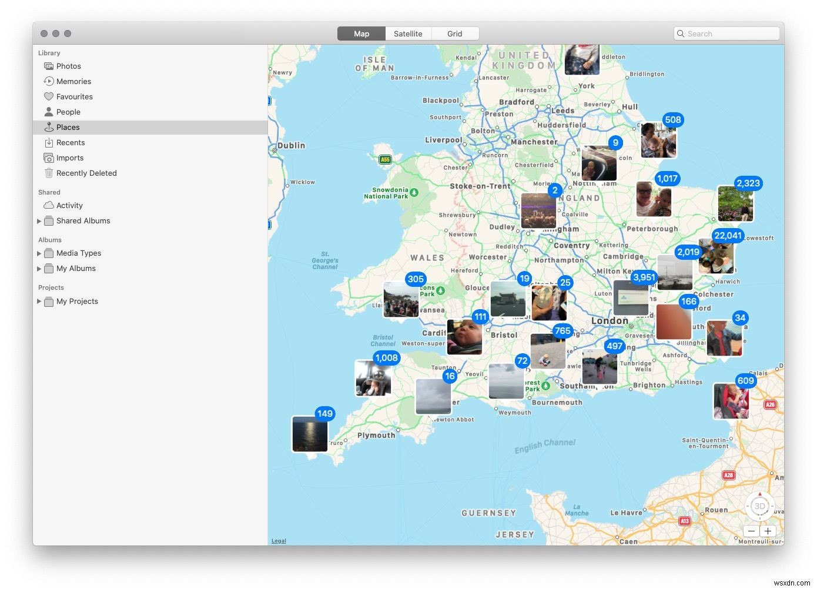The image size is (817, 589).
Task: Expand the My Projects disclosure triangle
Action: [39, 302]
